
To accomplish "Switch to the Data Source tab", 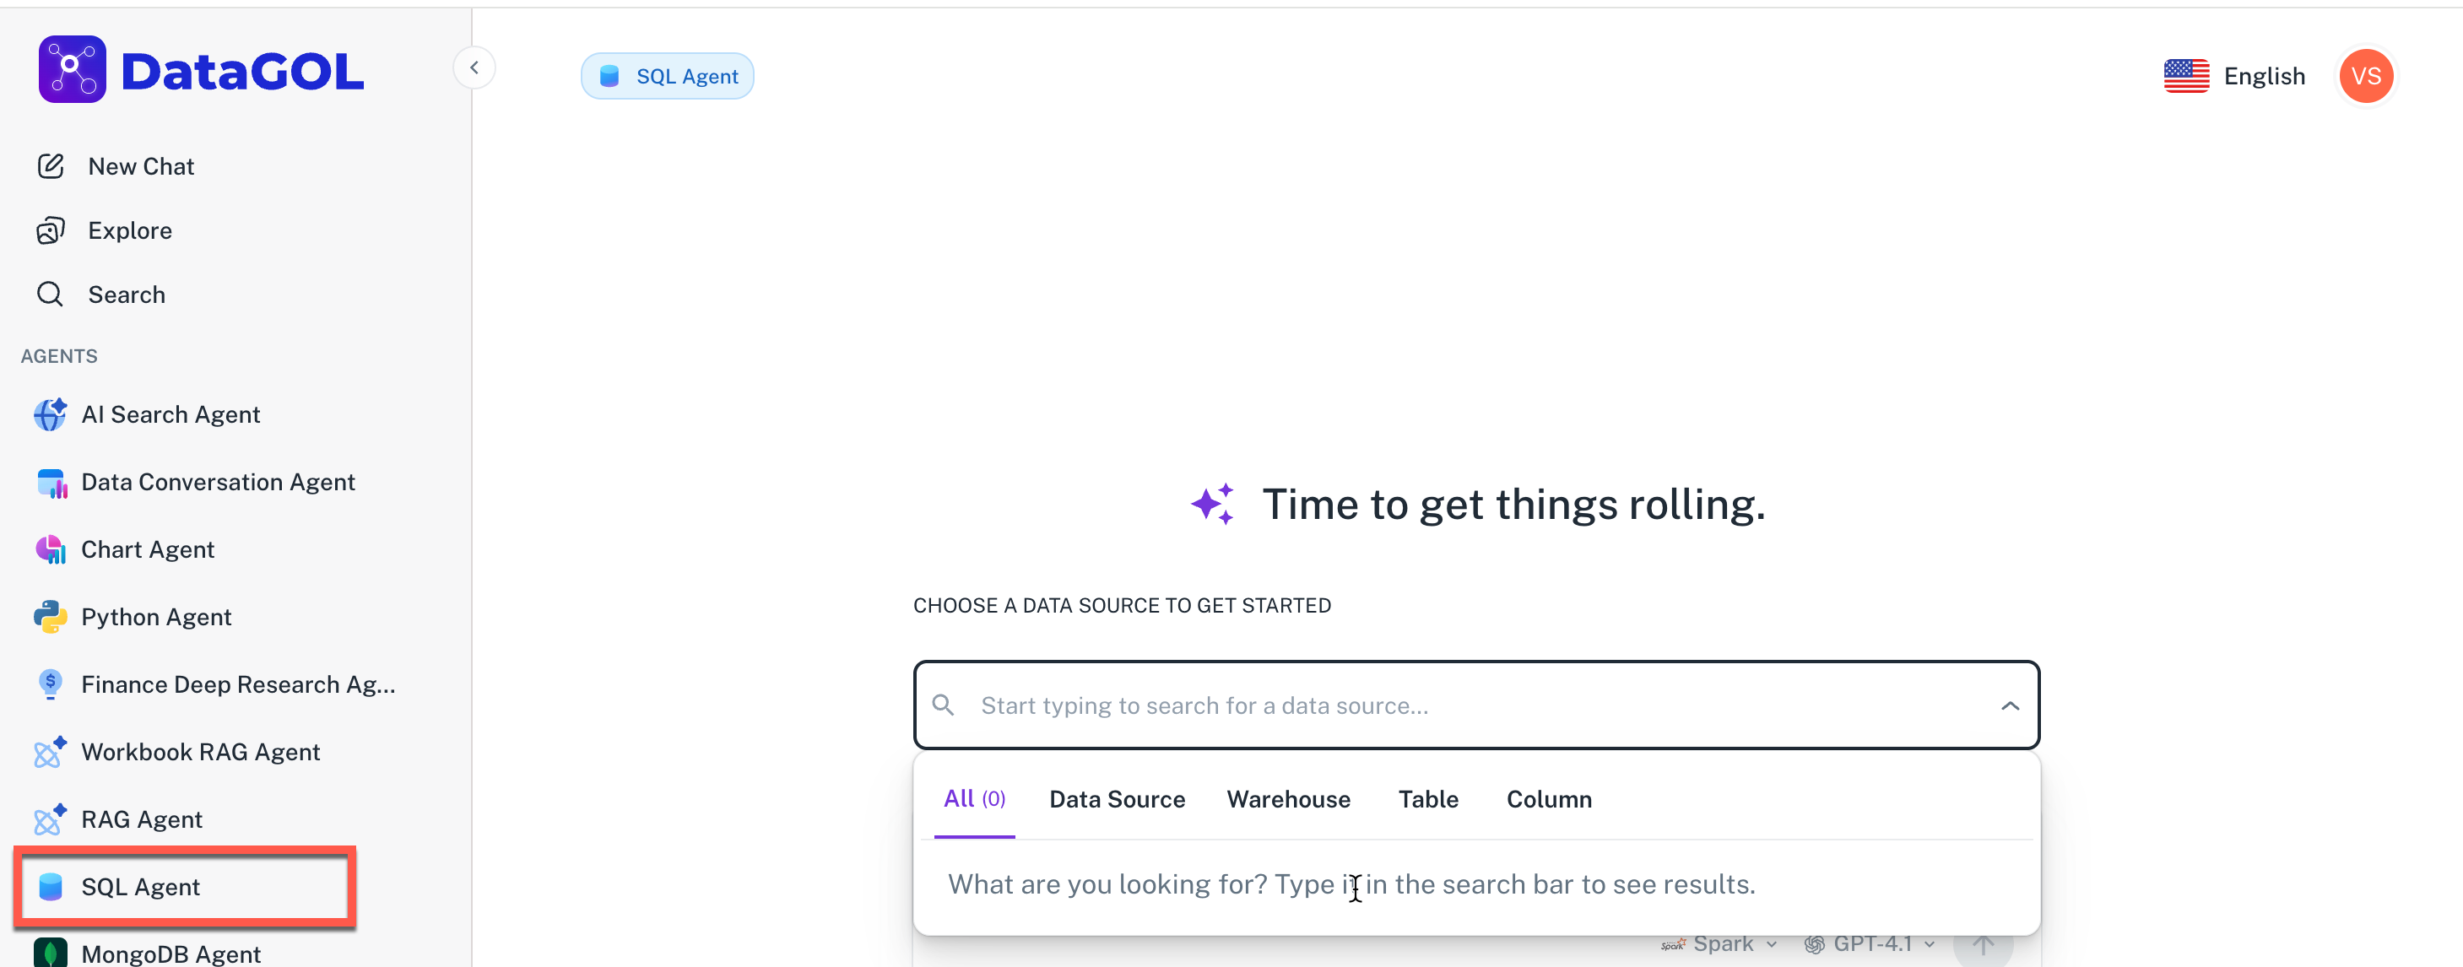I will pyautogui.click(x=1117, y=799).
